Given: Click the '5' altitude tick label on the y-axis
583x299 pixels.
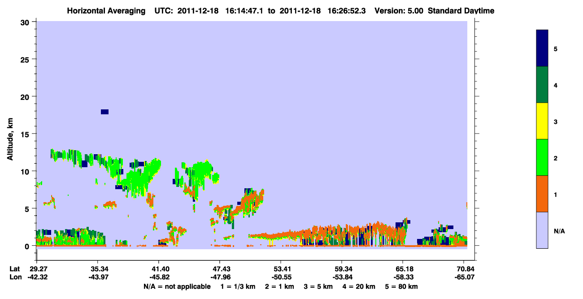Looking at the screenshot, I should pos(28,208).
